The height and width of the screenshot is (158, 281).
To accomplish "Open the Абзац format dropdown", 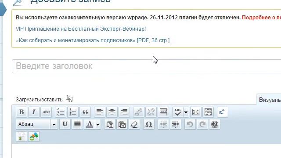I will click(37, 124).
